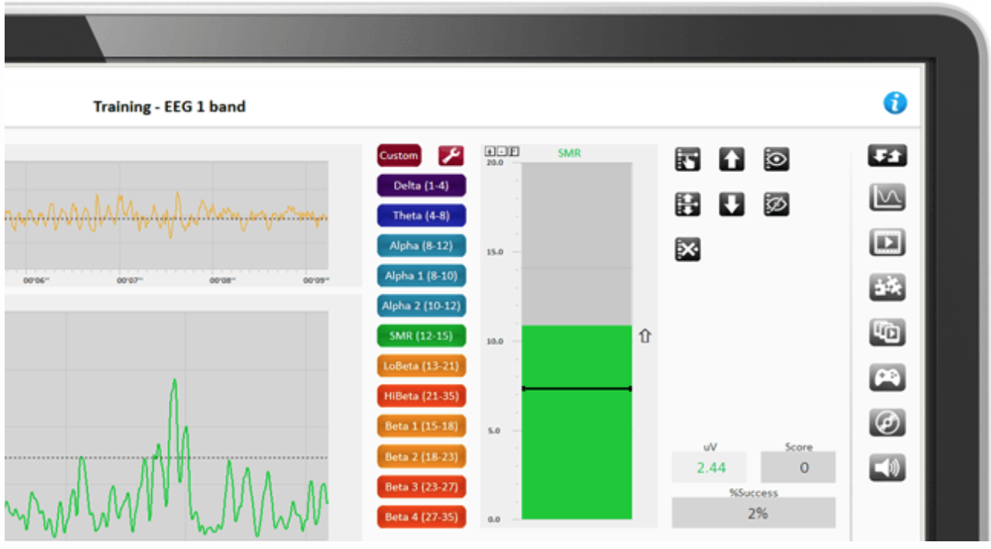Click the 15.0 scale label on bar

[494, 252]
